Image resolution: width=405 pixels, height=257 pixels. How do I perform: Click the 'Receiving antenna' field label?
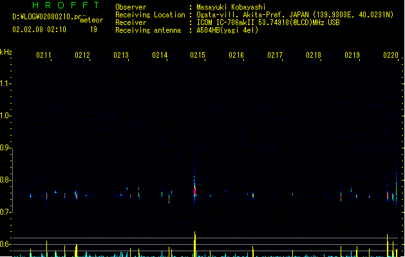tap(148, 30)
